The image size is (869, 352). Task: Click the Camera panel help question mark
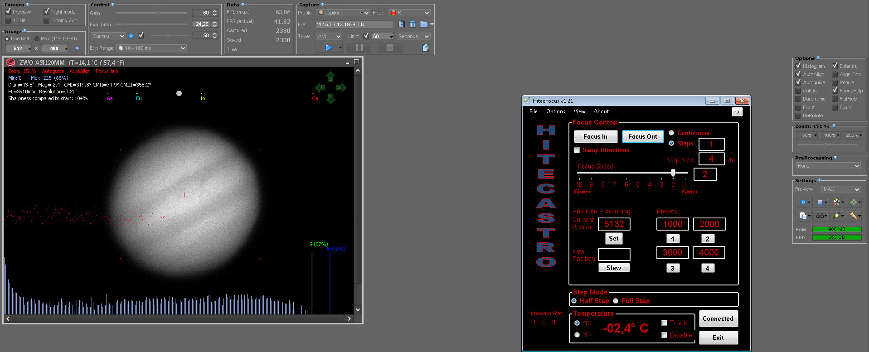(26, 4)
